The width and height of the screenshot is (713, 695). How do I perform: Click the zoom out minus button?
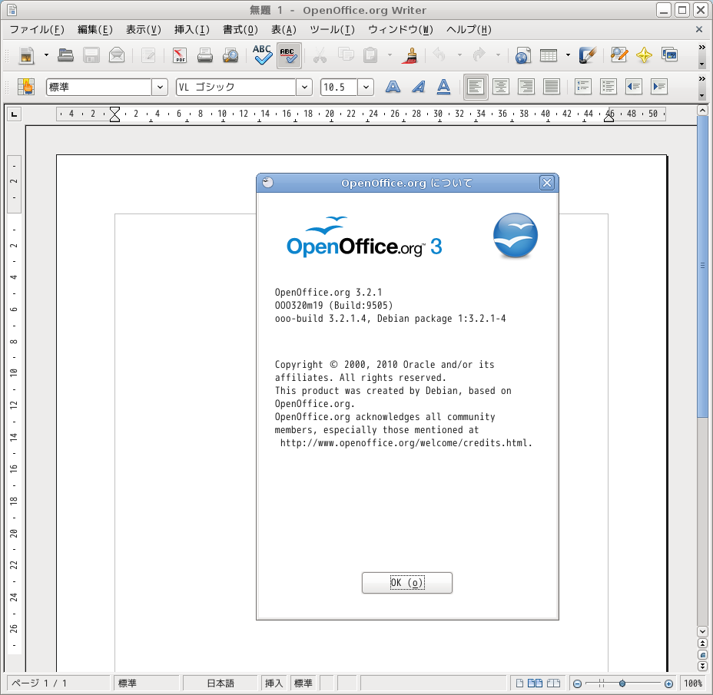tap(578, 683)
